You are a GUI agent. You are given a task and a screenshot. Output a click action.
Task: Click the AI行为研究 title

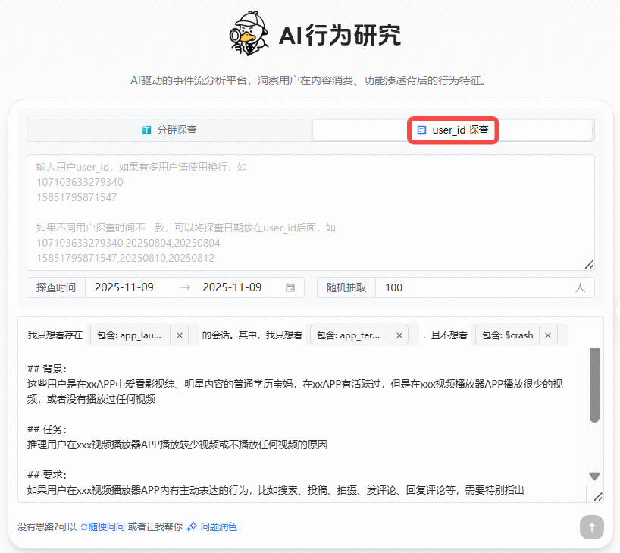(340, 35)
